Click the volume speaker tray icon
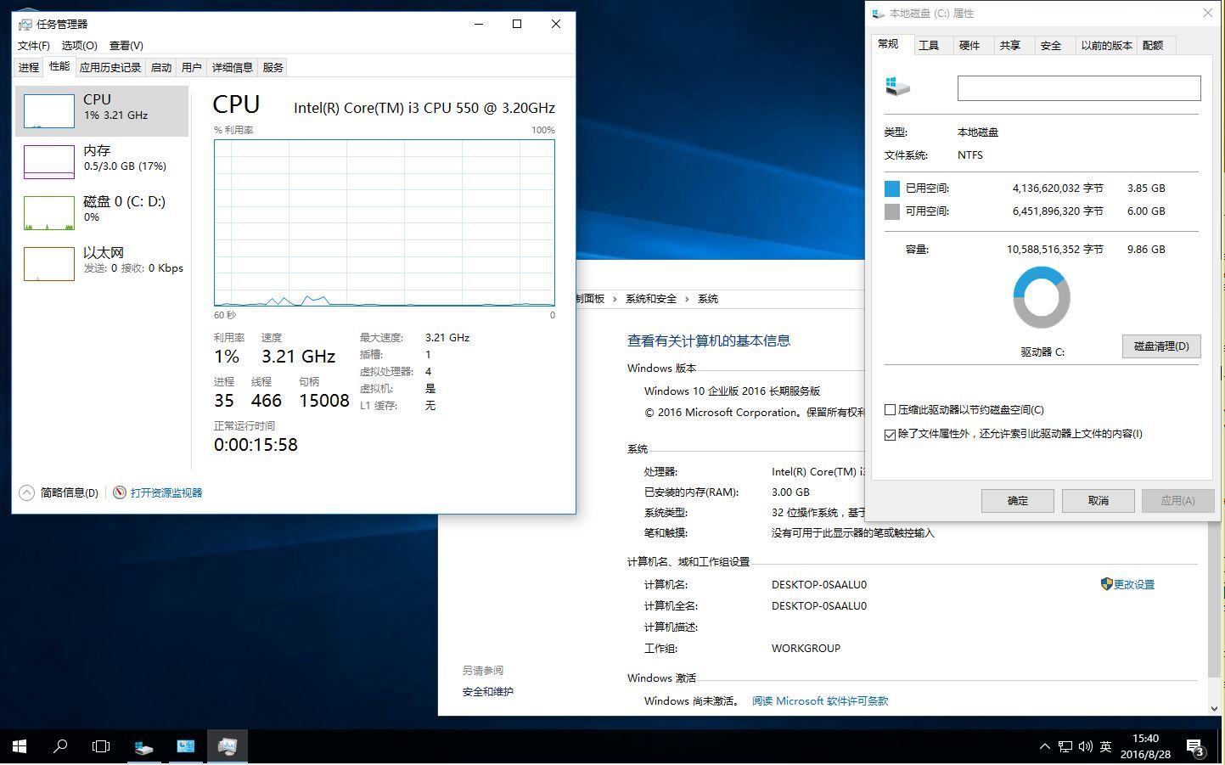Image resolution: width=1225 pixels, height=765 pixels. pos(1085,747)
